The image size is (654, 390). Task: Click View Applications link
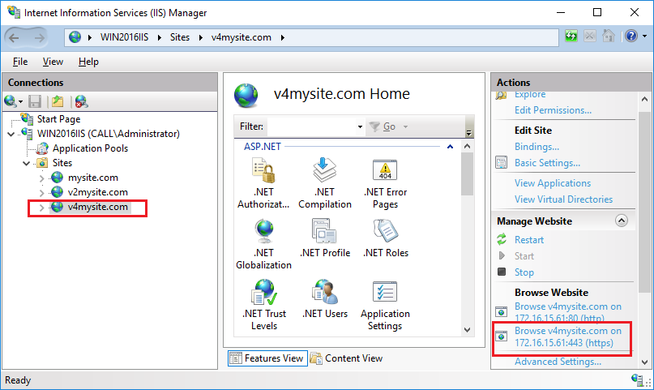[x=553, y=183]
